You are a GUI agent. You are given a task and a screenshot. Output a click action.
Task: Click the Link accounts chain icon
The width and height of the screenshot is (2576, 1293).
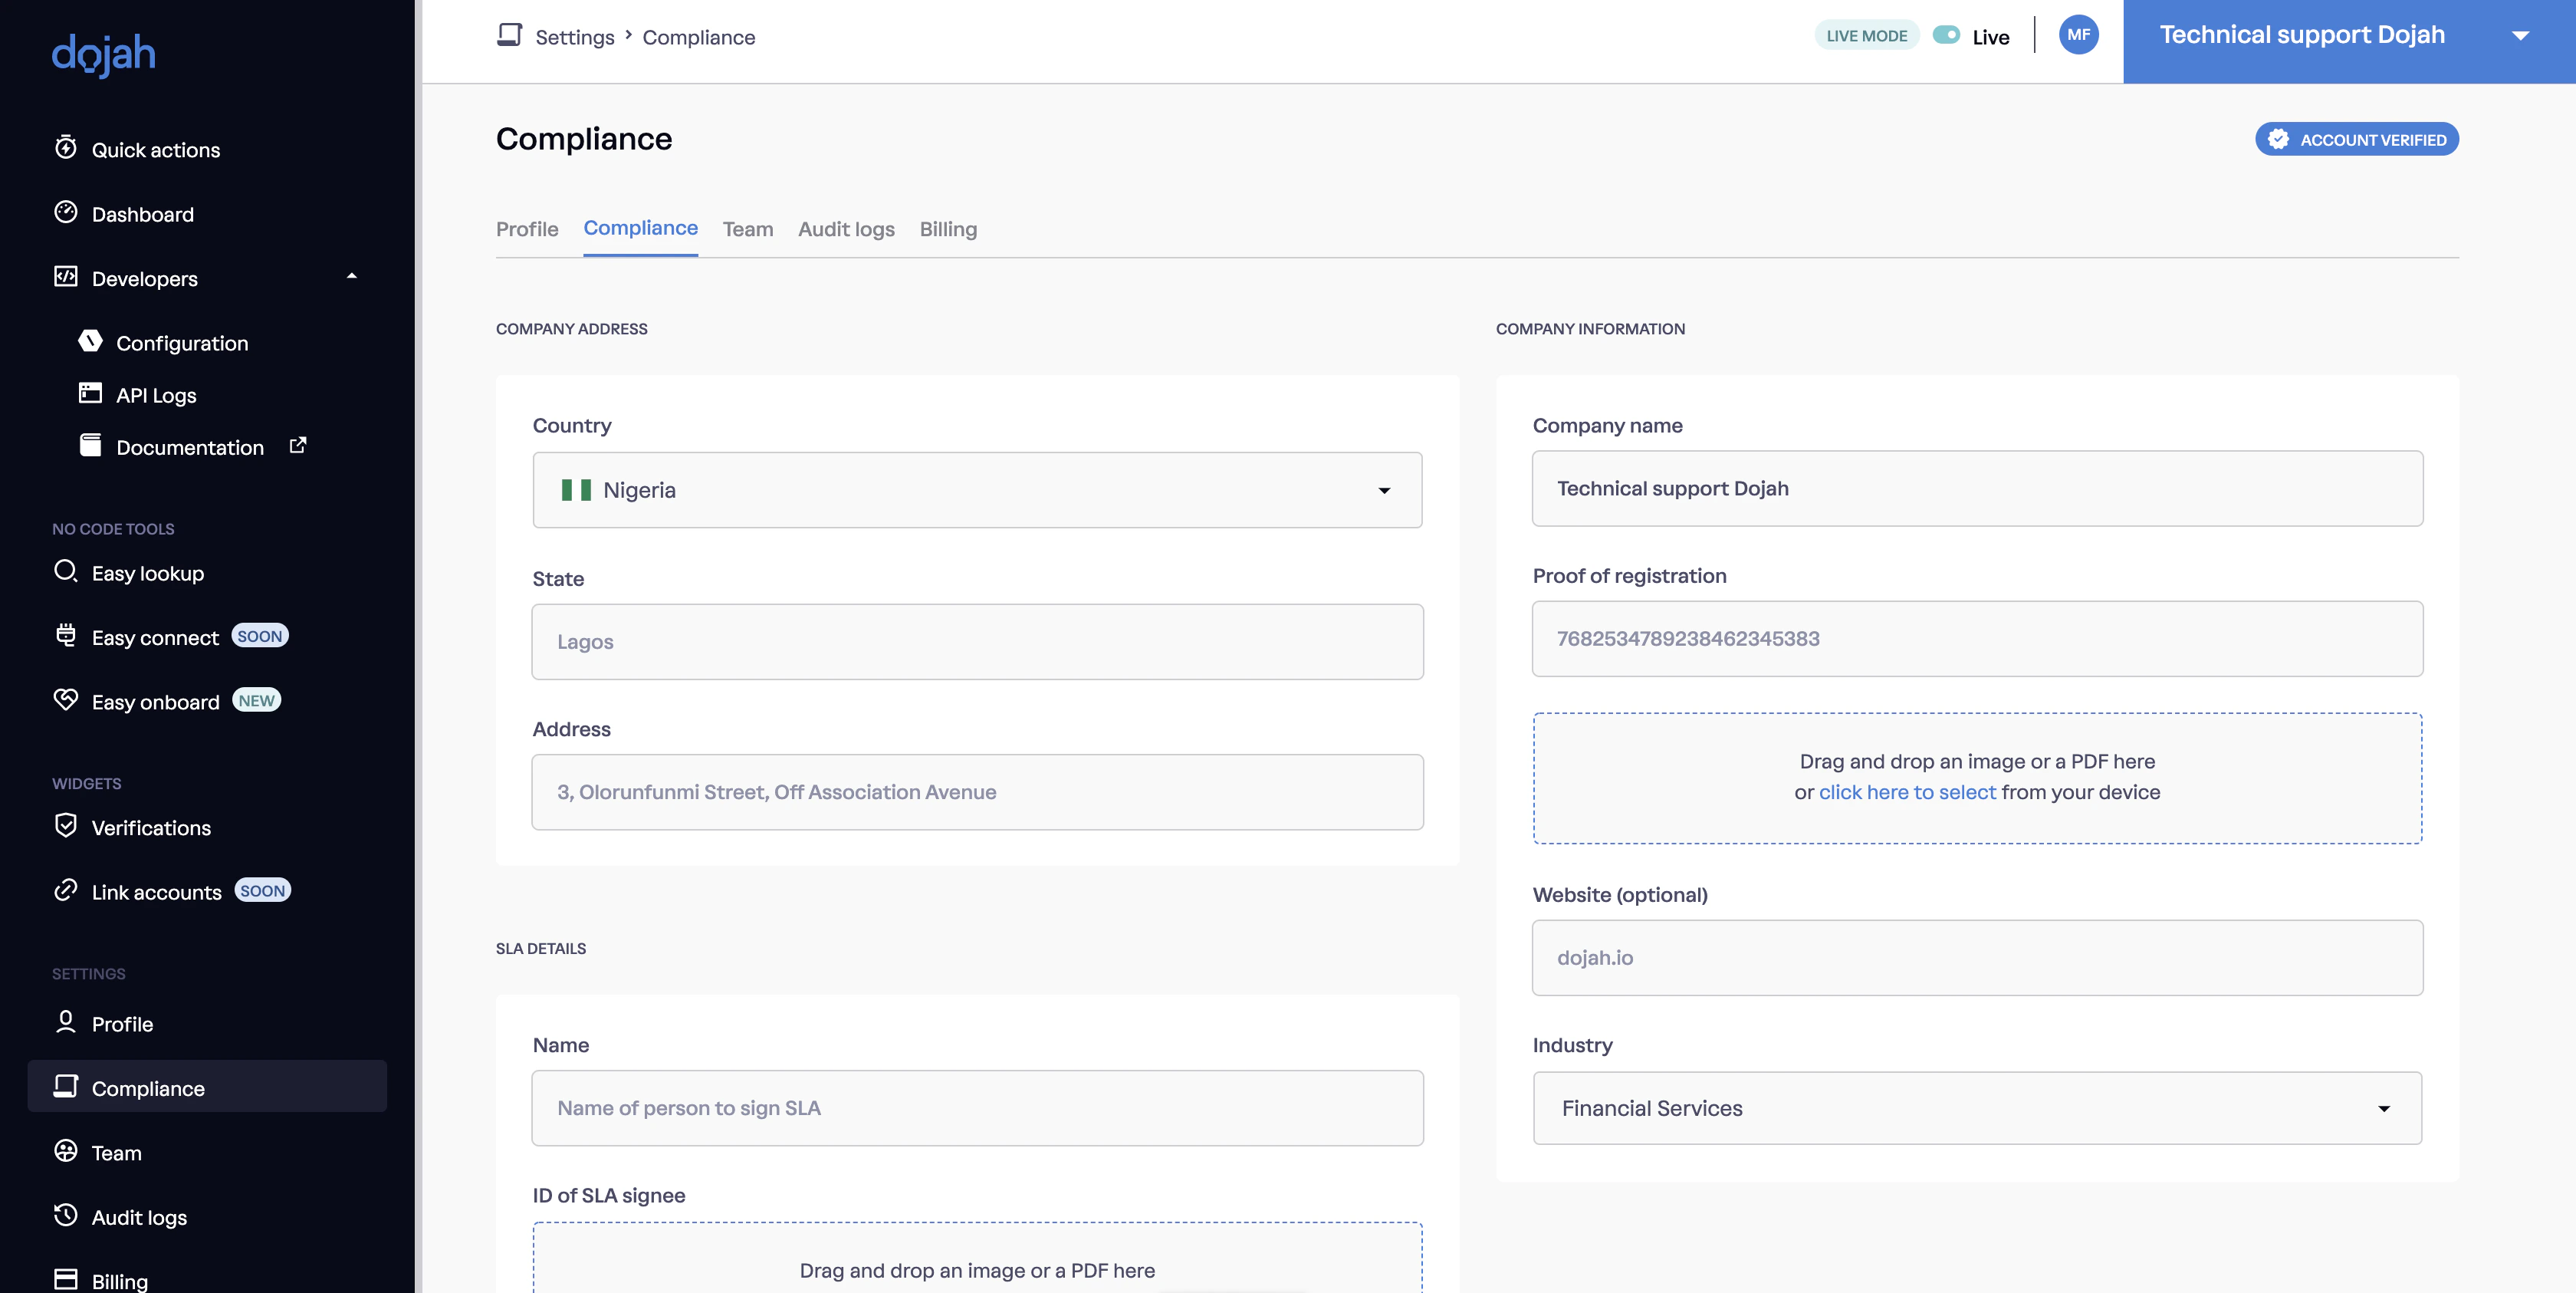(65, 890)
